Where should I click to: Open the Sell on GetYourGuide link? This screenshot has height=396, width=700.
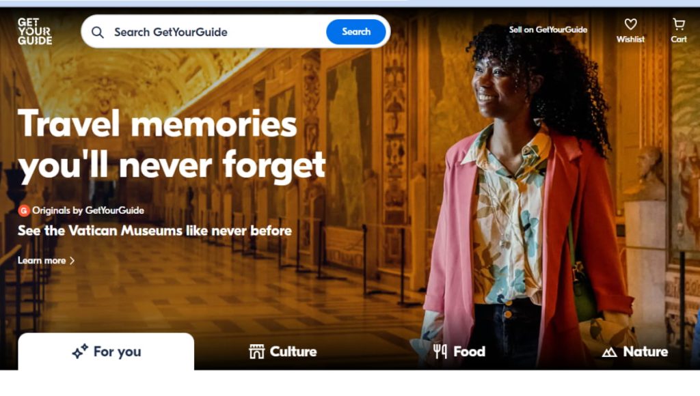click(548, 29)
